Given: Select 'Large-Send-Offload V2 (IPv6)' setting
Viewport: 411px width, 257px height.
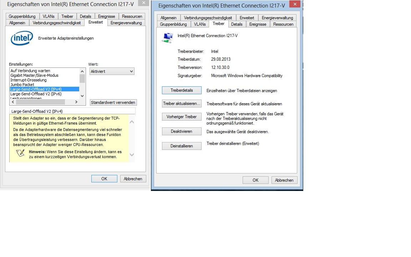Looking at the screenshot, I should coord(44,94).
